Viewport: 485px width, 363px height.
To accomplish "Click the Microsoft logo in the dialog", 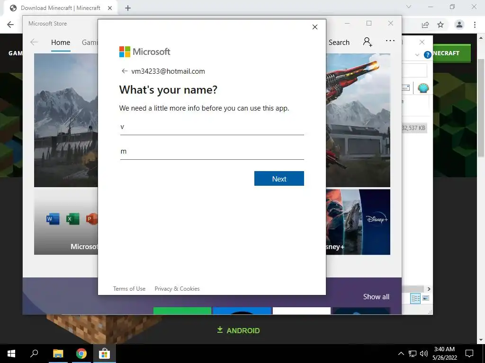I will point(144,52).
